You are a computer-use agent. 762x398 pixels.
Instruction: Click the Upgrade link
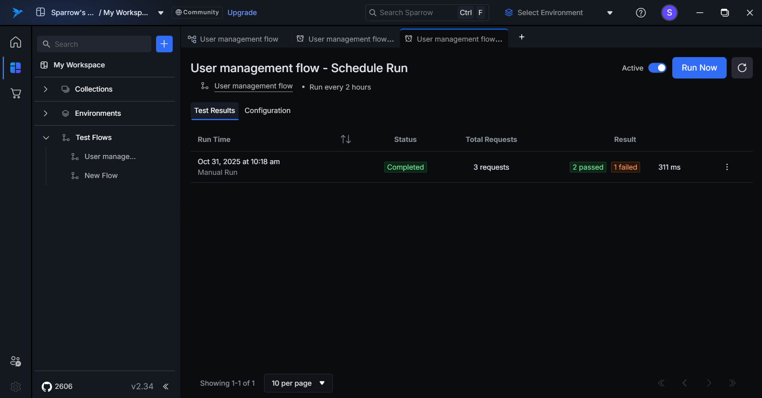tap(242, 13)
